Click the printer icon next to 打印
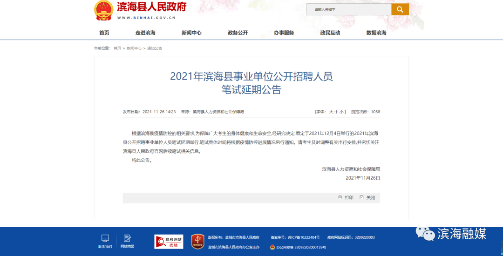The image size is (503, 256). pos(340,198)
